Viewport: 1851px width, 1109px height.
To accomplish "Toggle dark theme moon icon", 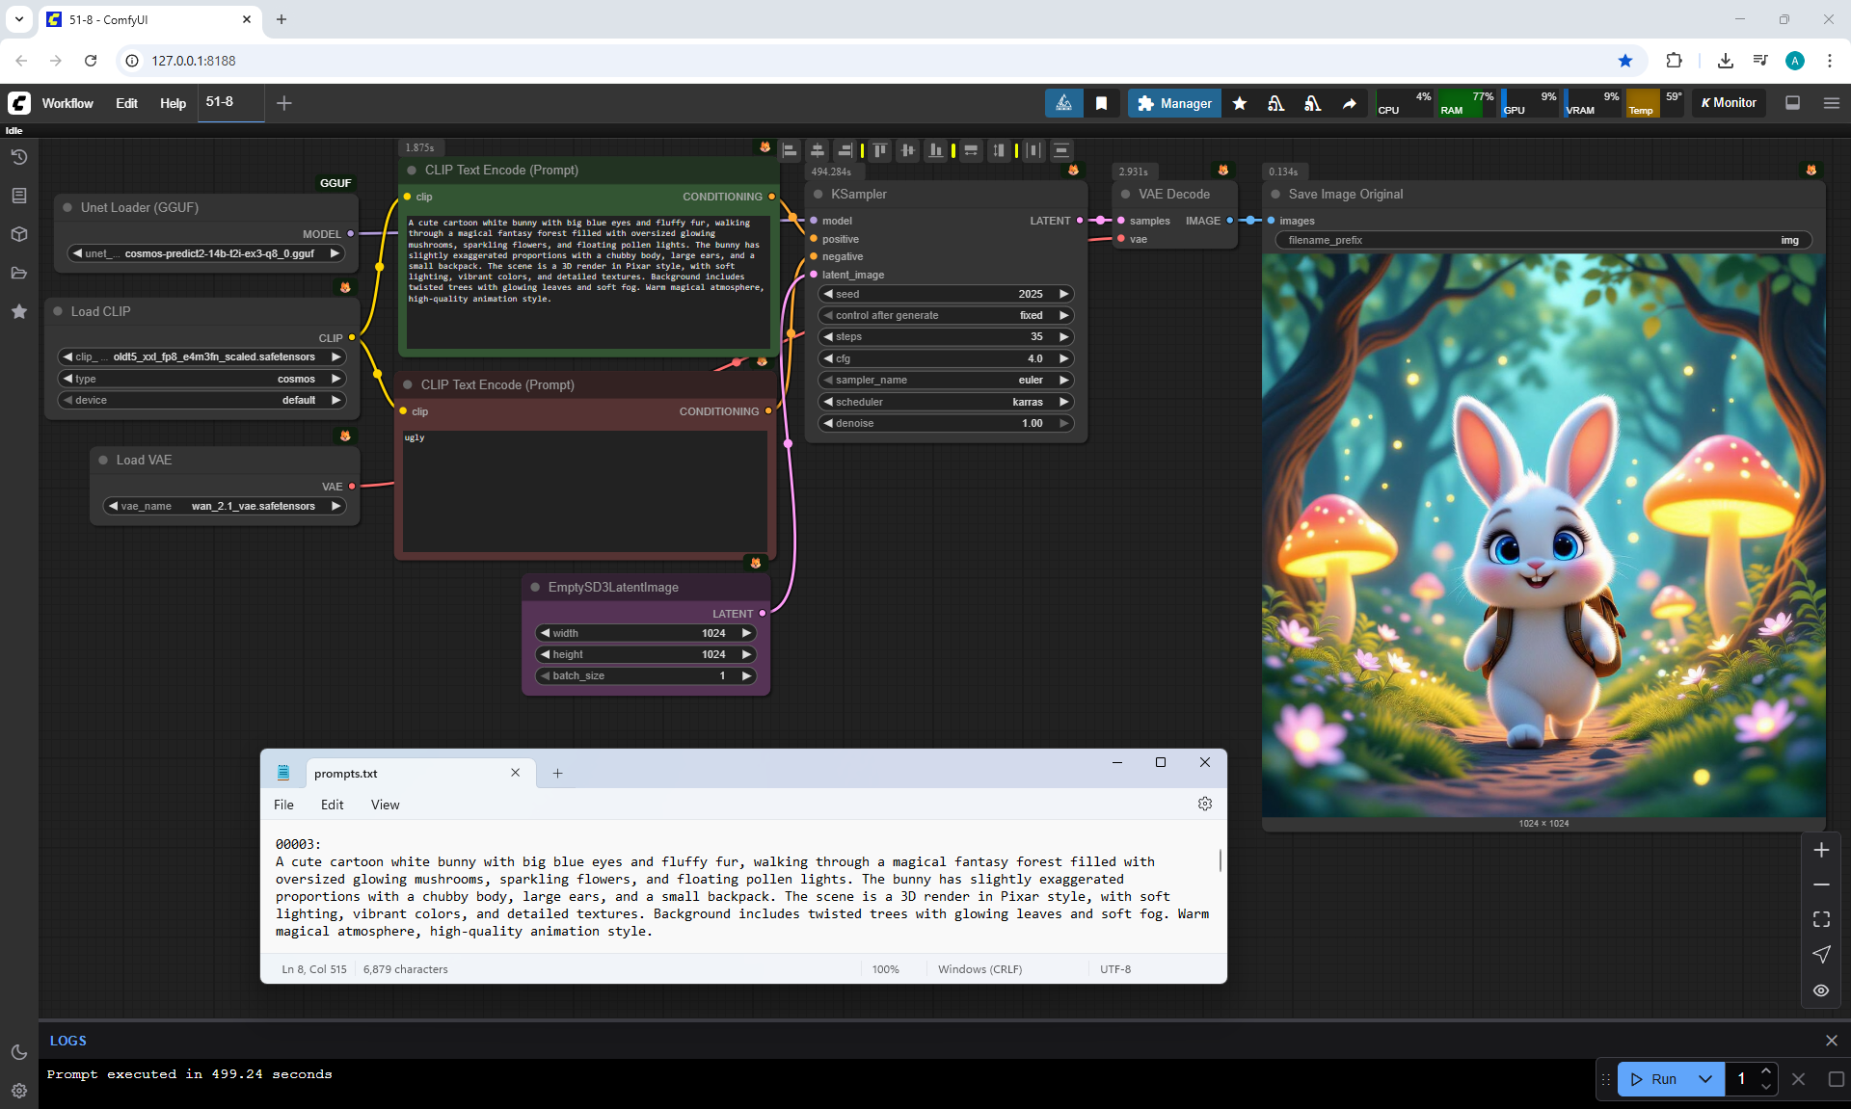I will pyautogui.click(x=19, y=1052).
